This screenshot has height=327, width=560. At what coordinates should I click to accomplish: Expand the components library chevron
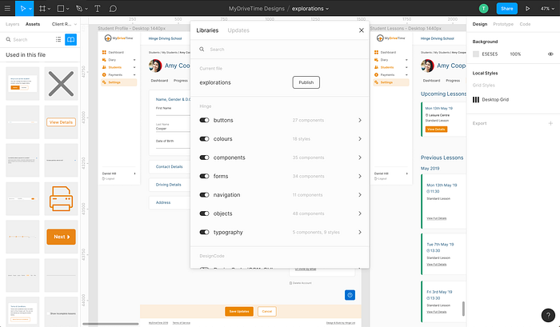tap(360, 158)
